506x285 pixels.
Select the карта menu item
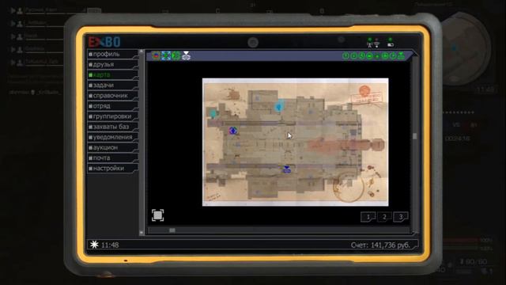112,74
